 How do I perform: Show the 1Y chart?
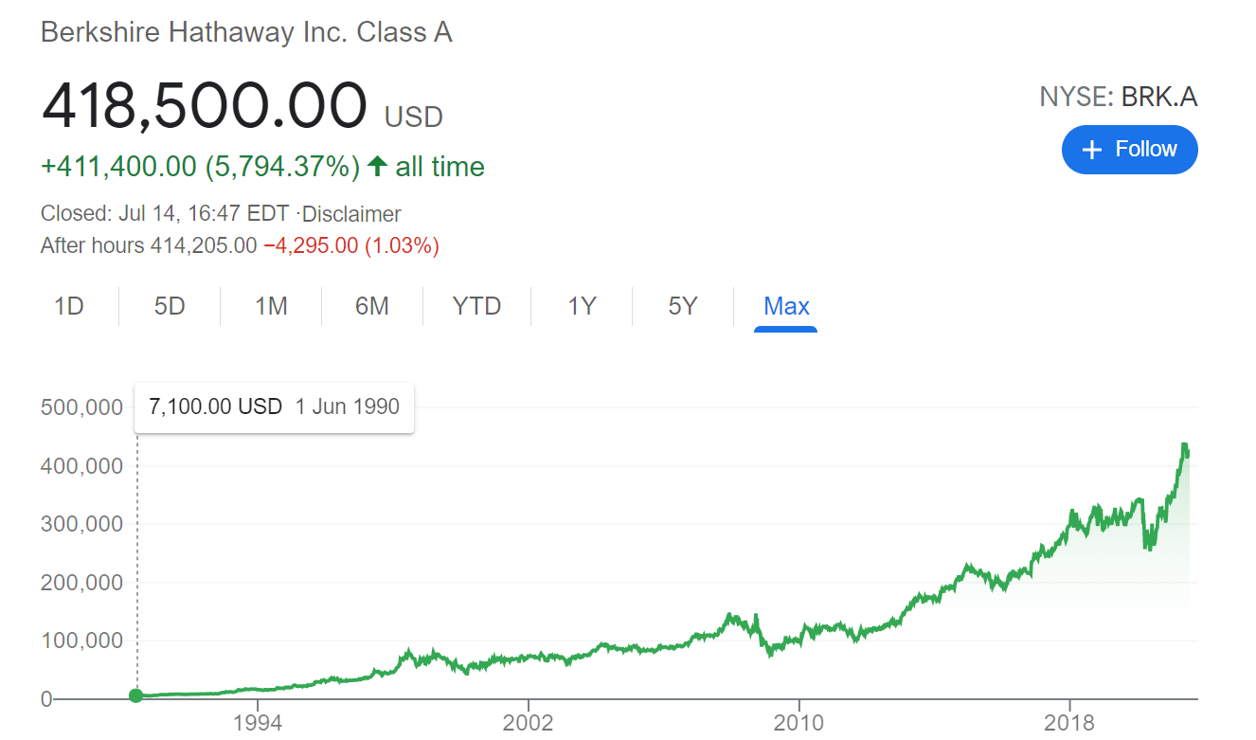pyautogui.click(x=581, y=305)
